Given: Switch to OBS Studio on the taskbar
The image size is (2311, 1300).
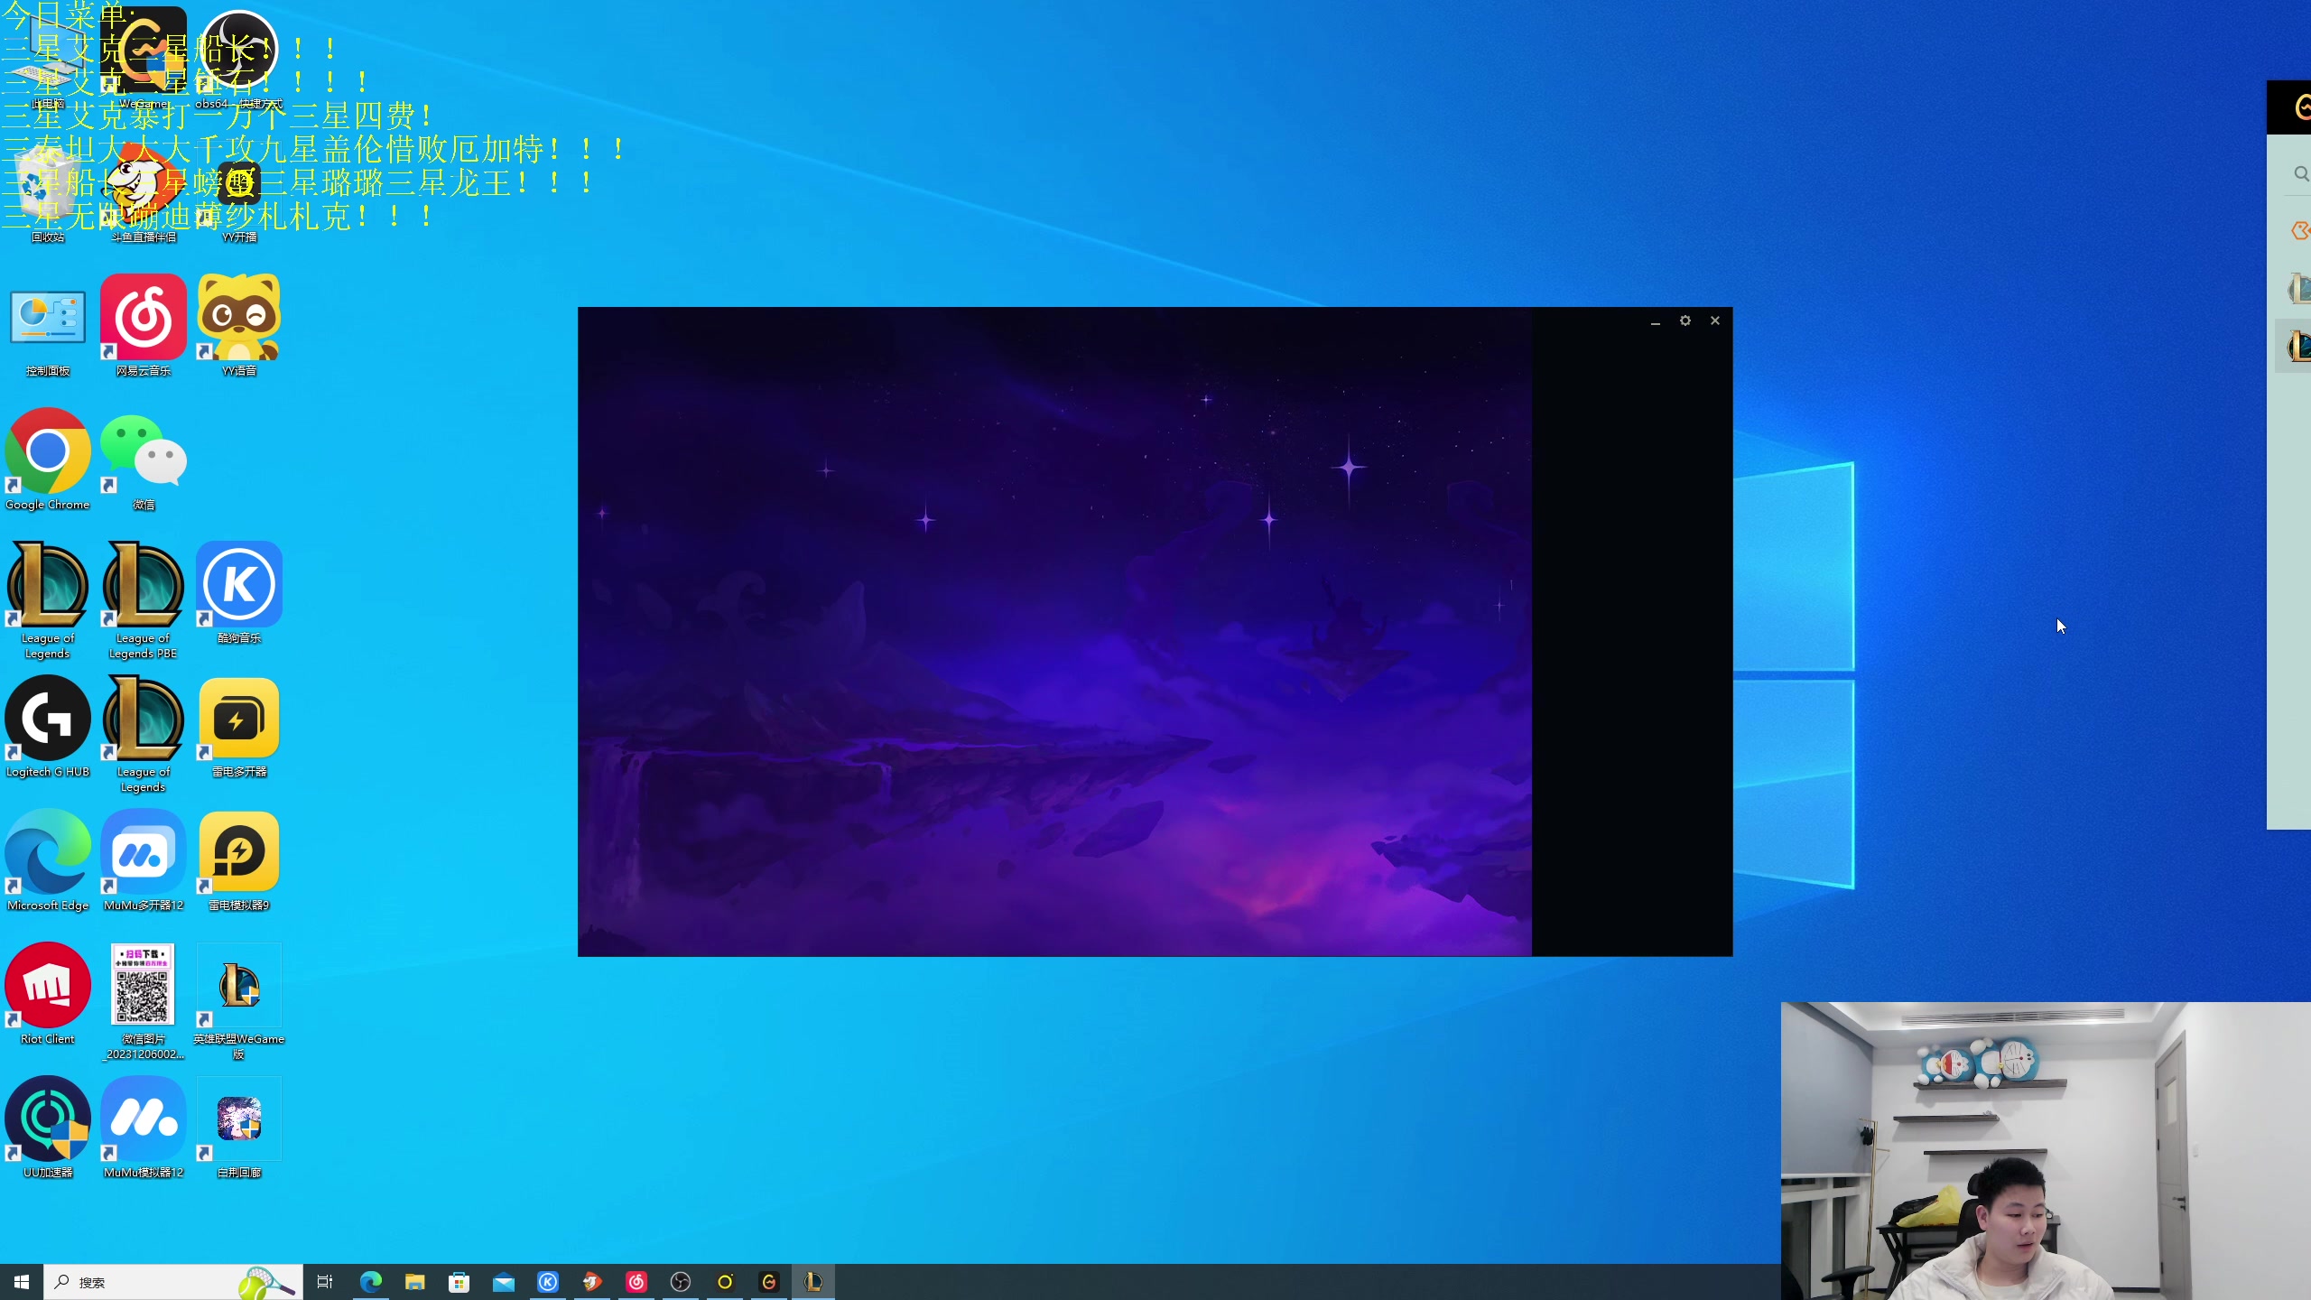Looking at the screenshot, I should (x=681, y=1282).
